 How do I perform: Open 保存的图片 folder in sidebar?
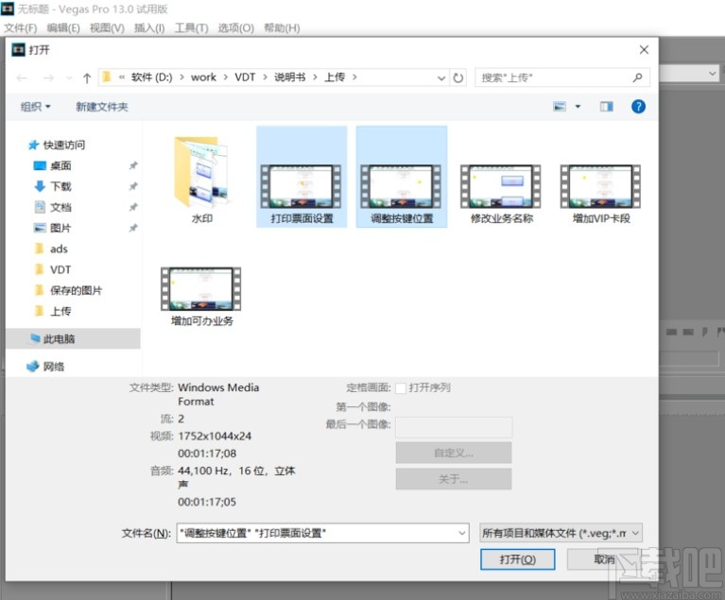tap(68, 290)
